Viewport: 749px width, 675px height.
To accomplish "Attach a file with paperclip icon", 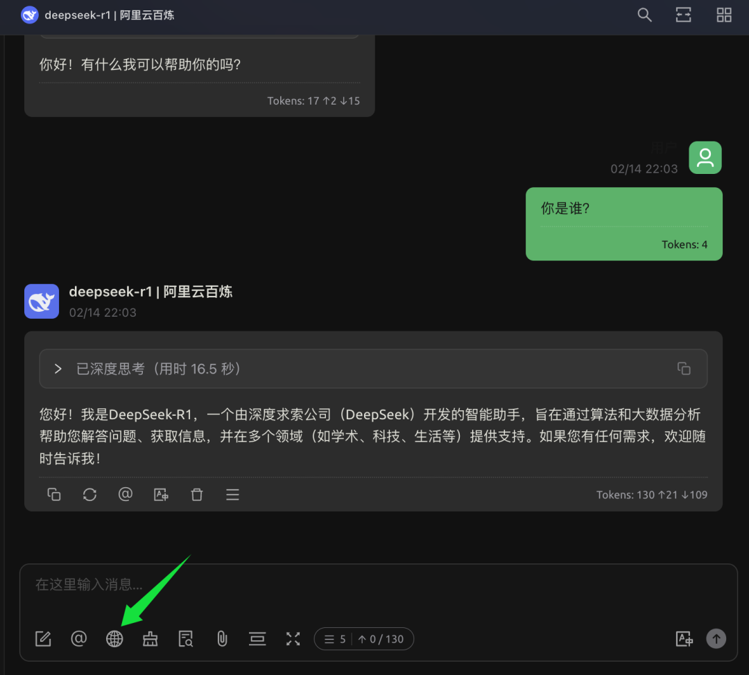I will (222, 639).
